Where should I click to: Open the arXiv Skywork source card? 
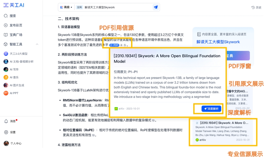coord(223,132)
